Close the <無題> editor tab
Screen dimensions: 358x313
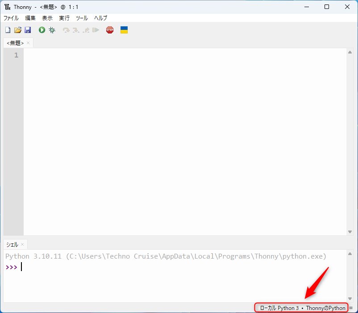coord(28,43)
